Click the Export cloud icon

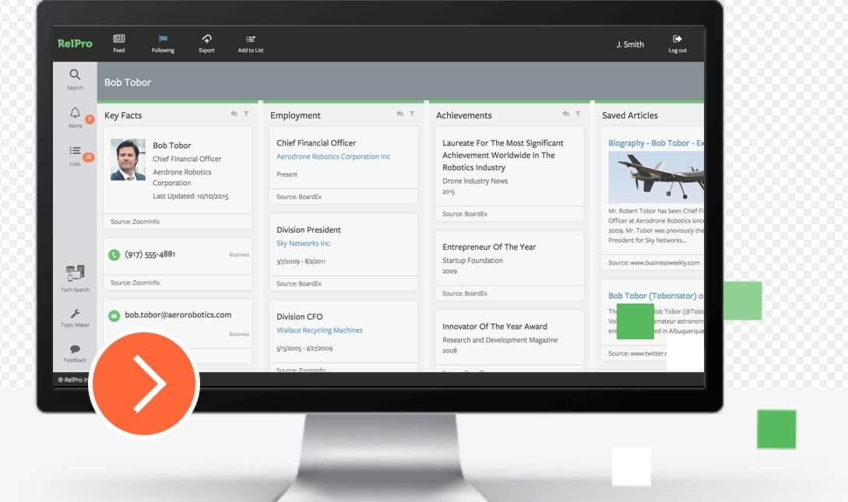[x=206, y=39]
